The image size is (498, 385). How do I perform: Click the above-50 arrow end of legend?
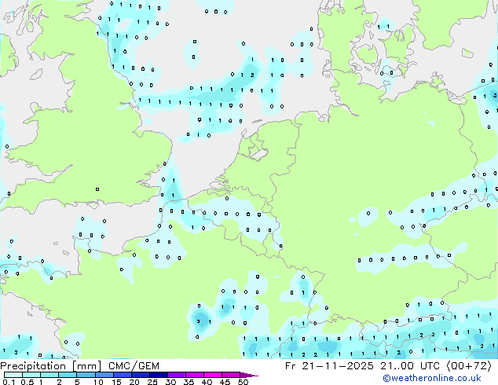pos(249,376)
